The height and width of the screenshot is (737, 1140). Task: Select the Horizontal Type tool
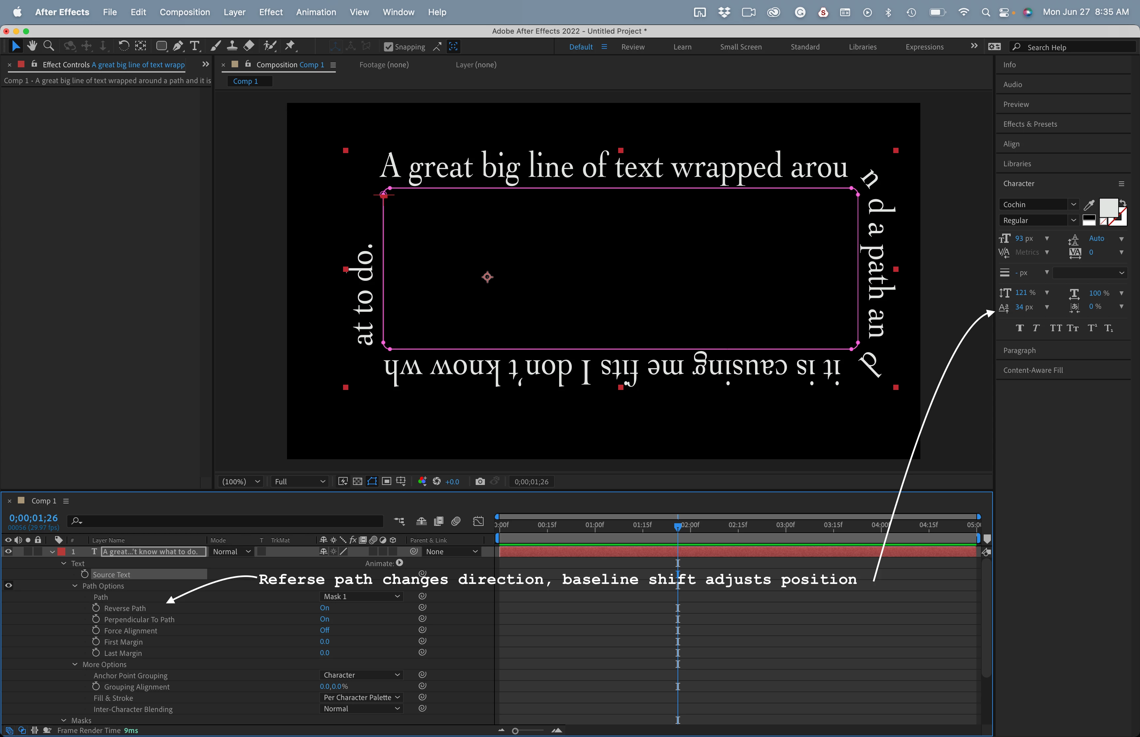pos(194,46)
